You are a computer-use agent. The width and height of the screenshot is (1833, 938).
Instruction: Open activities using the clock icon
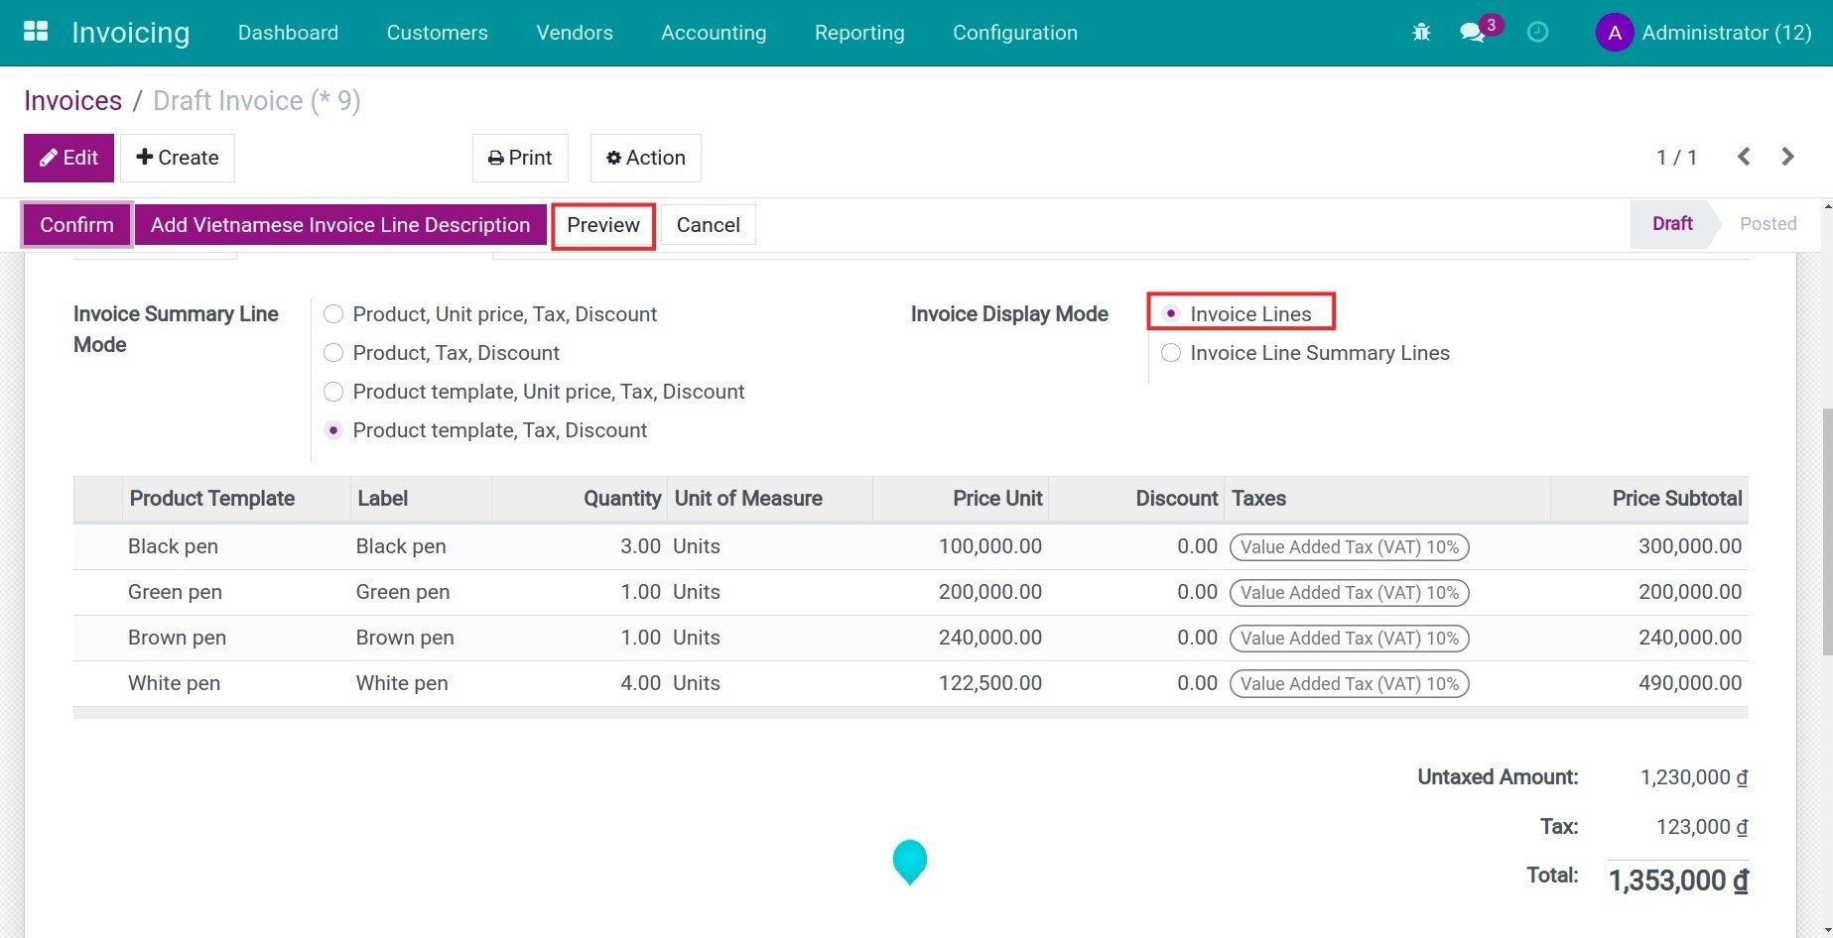[x=1538, y=32]
